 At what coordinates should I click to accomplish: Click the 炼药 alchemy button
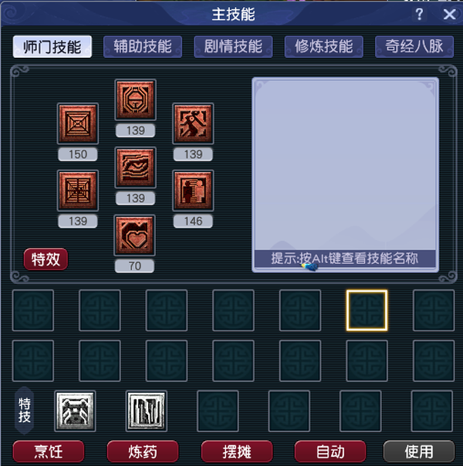143,451
